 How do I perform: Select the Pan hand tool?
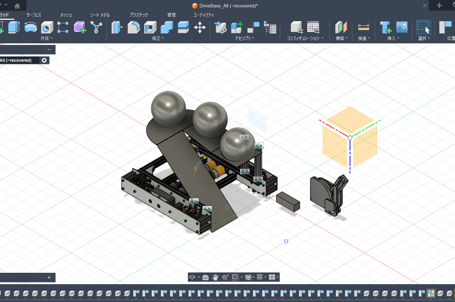[215, 277]
